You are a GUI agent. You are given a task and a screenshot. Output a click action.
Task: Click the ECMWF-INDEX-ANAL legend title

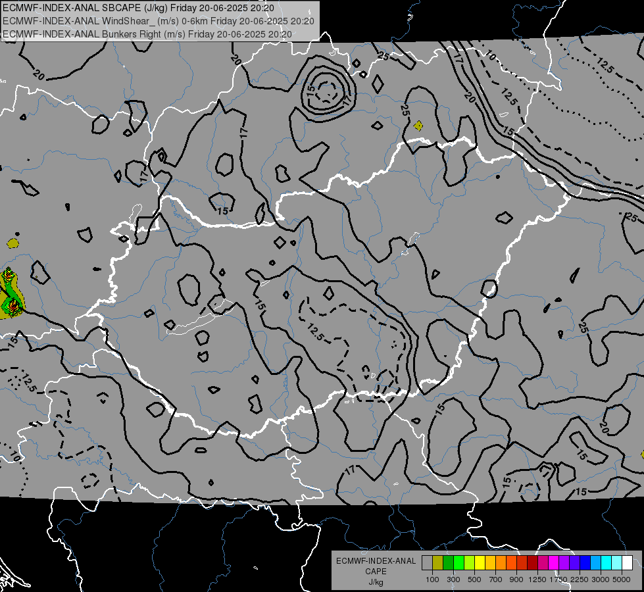click(376, 561)
